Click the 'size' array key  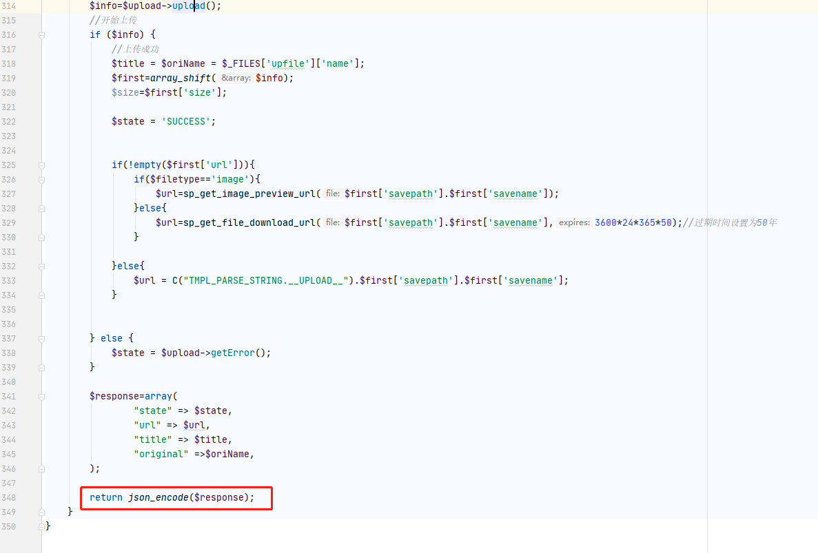coord(200,93)
